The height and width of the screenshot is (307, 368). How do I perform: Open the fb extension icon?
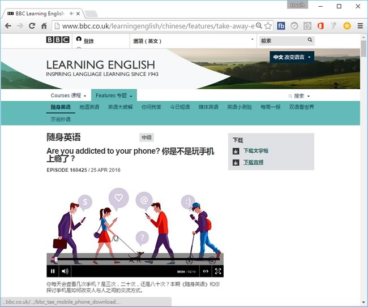(x=281, y=26)
